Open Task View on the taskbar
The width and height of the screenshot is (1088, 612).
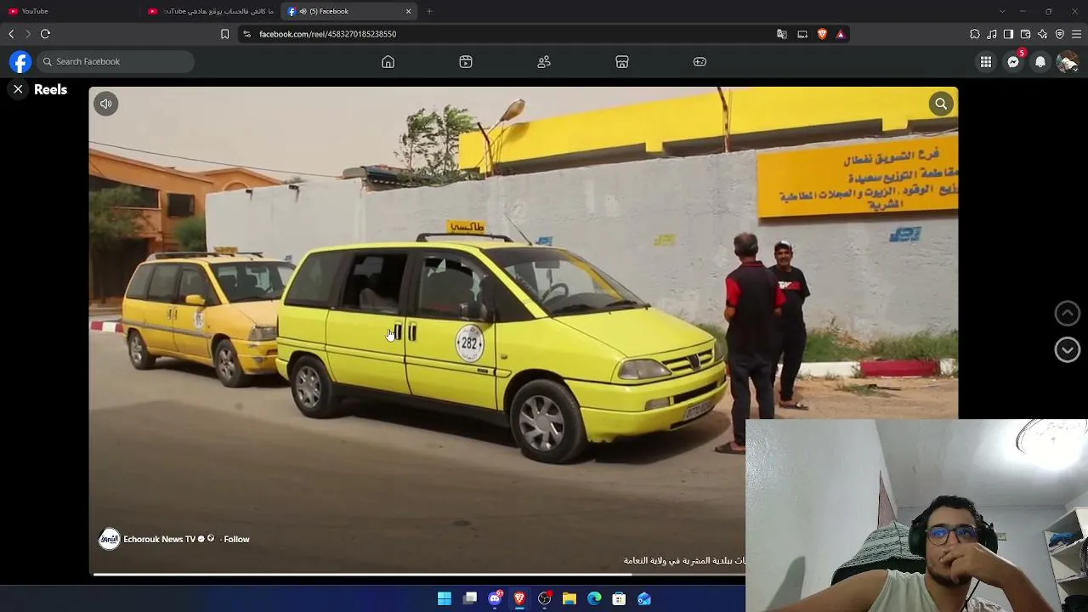[470, 599]
